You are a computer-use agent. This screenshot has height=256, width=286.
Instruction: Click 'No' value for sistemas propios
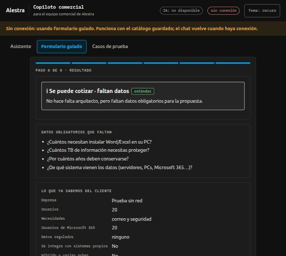pyautogui.click(x=115, y=246)
